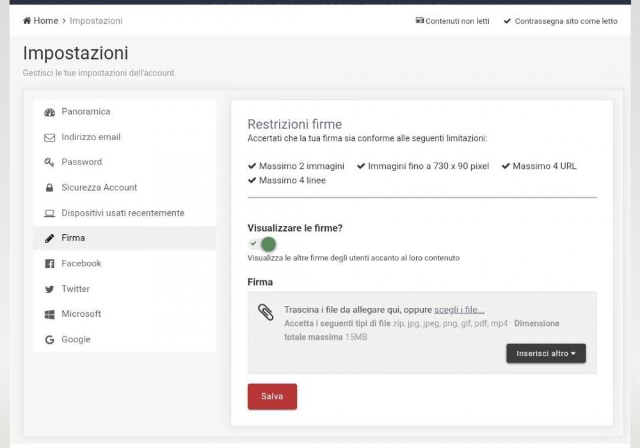Open the Password settings section
Viewport: 640px width, 448px height.
(81, 163)
